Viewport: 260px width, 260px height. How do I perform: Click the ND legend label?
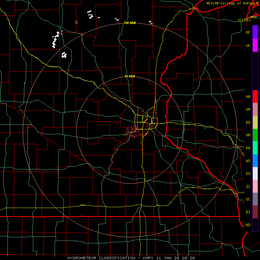pyautogui.click(x=248, y=225)
